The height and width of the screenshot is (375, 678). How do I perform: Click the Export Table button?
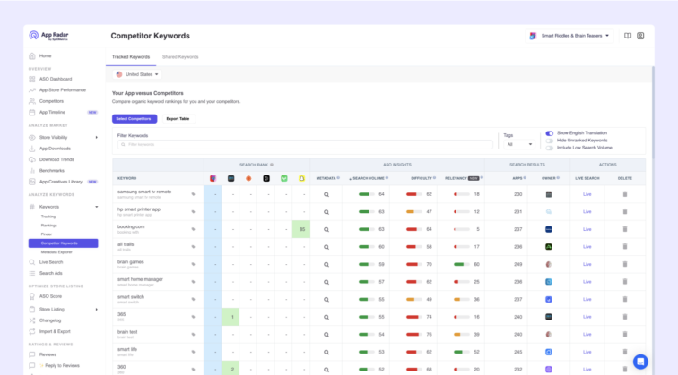(178, 119)
